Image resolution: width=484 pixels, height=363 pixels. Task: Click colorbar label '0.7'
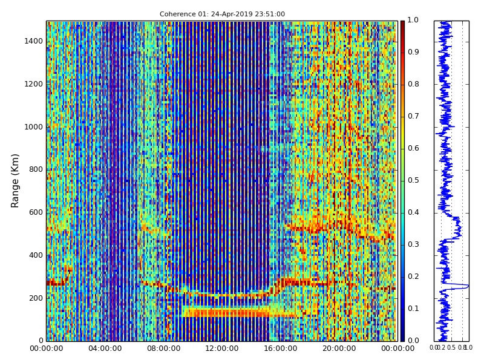pyautogui.click(x=413, y=116)
